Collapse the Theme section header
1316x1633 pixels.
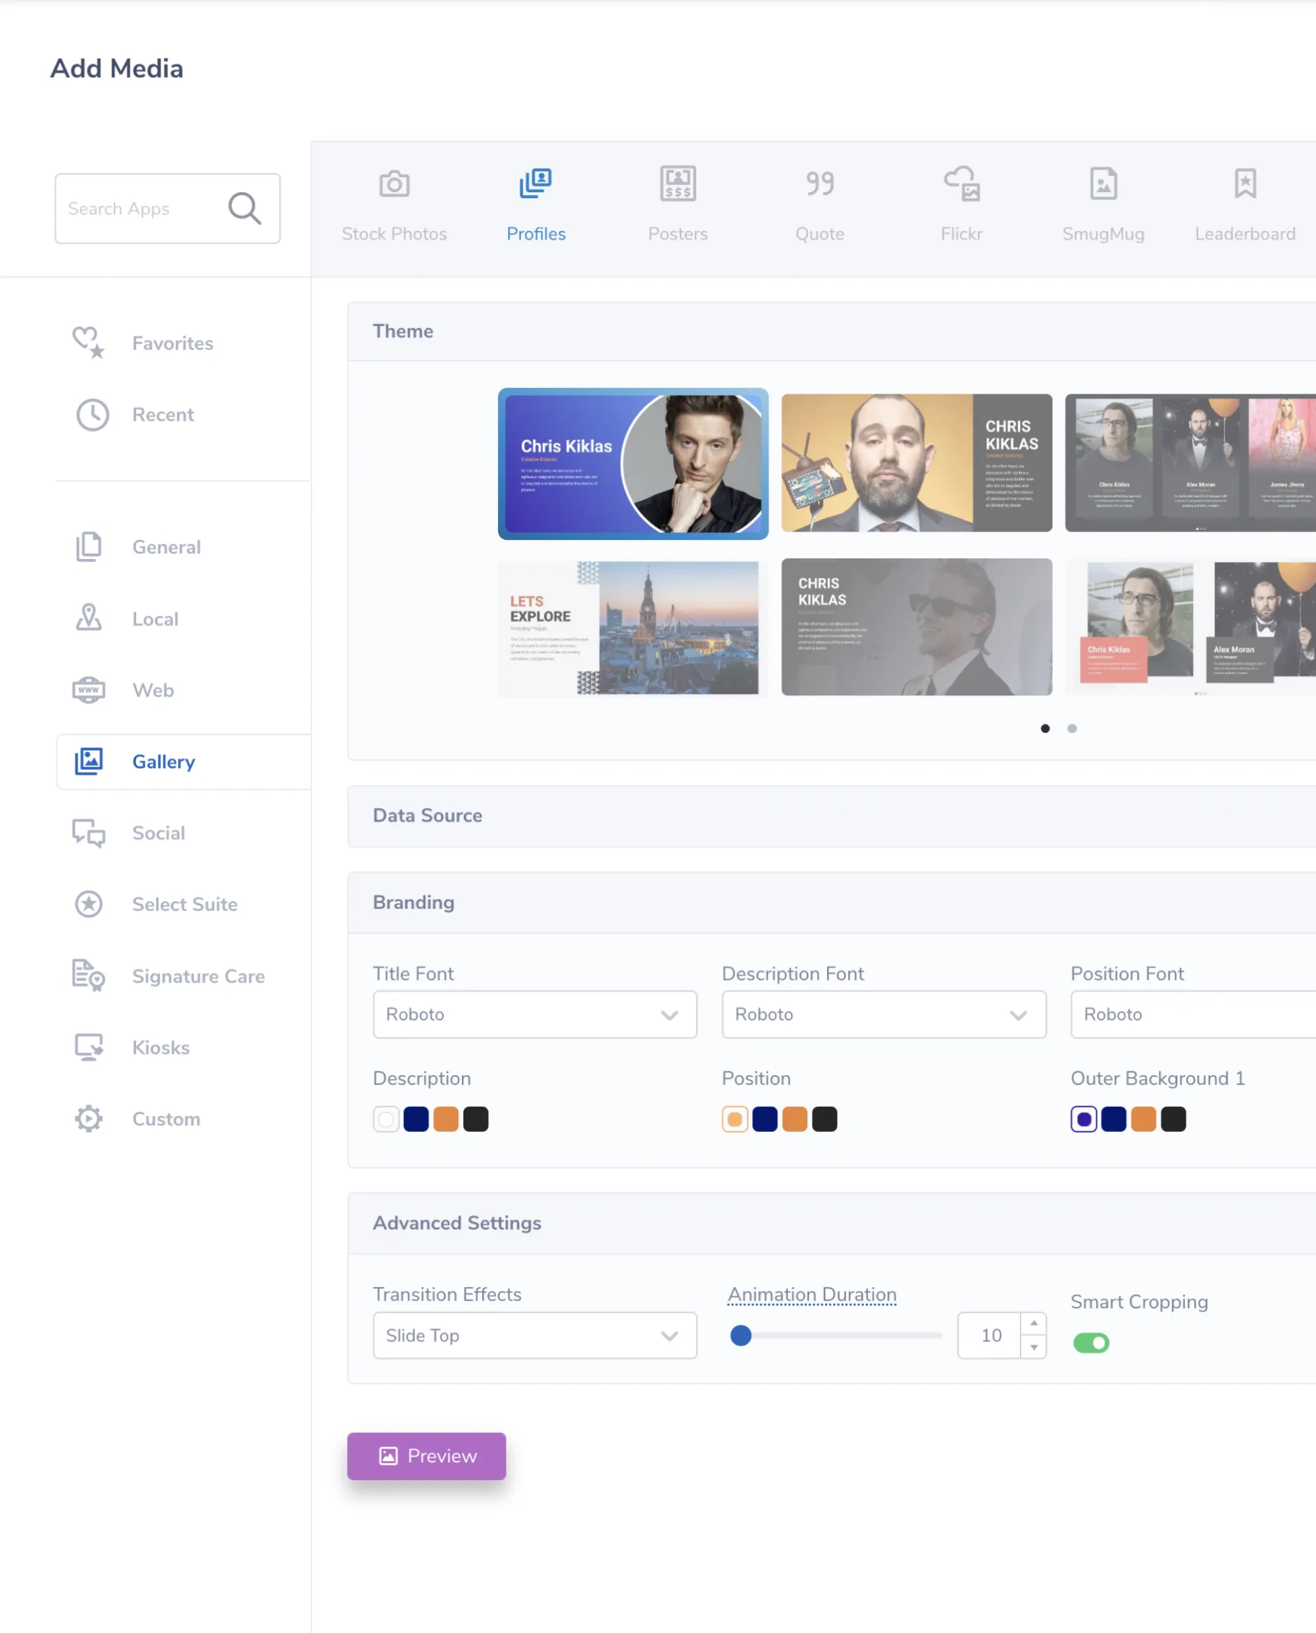pos(832,331)
